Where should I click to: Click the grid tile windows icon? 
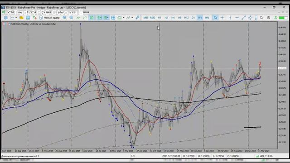[113, 18]
